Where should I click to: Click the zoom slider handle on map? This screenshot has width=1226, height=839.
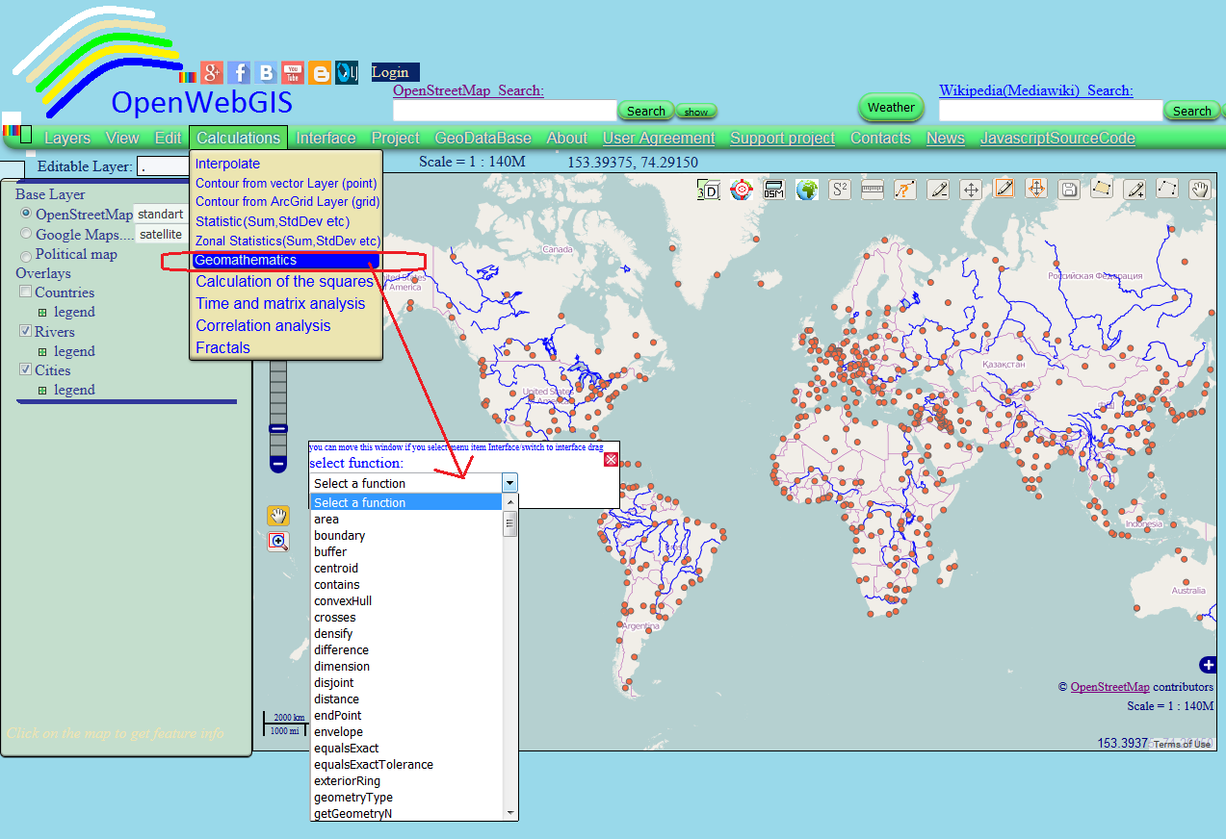pos(278,429)
